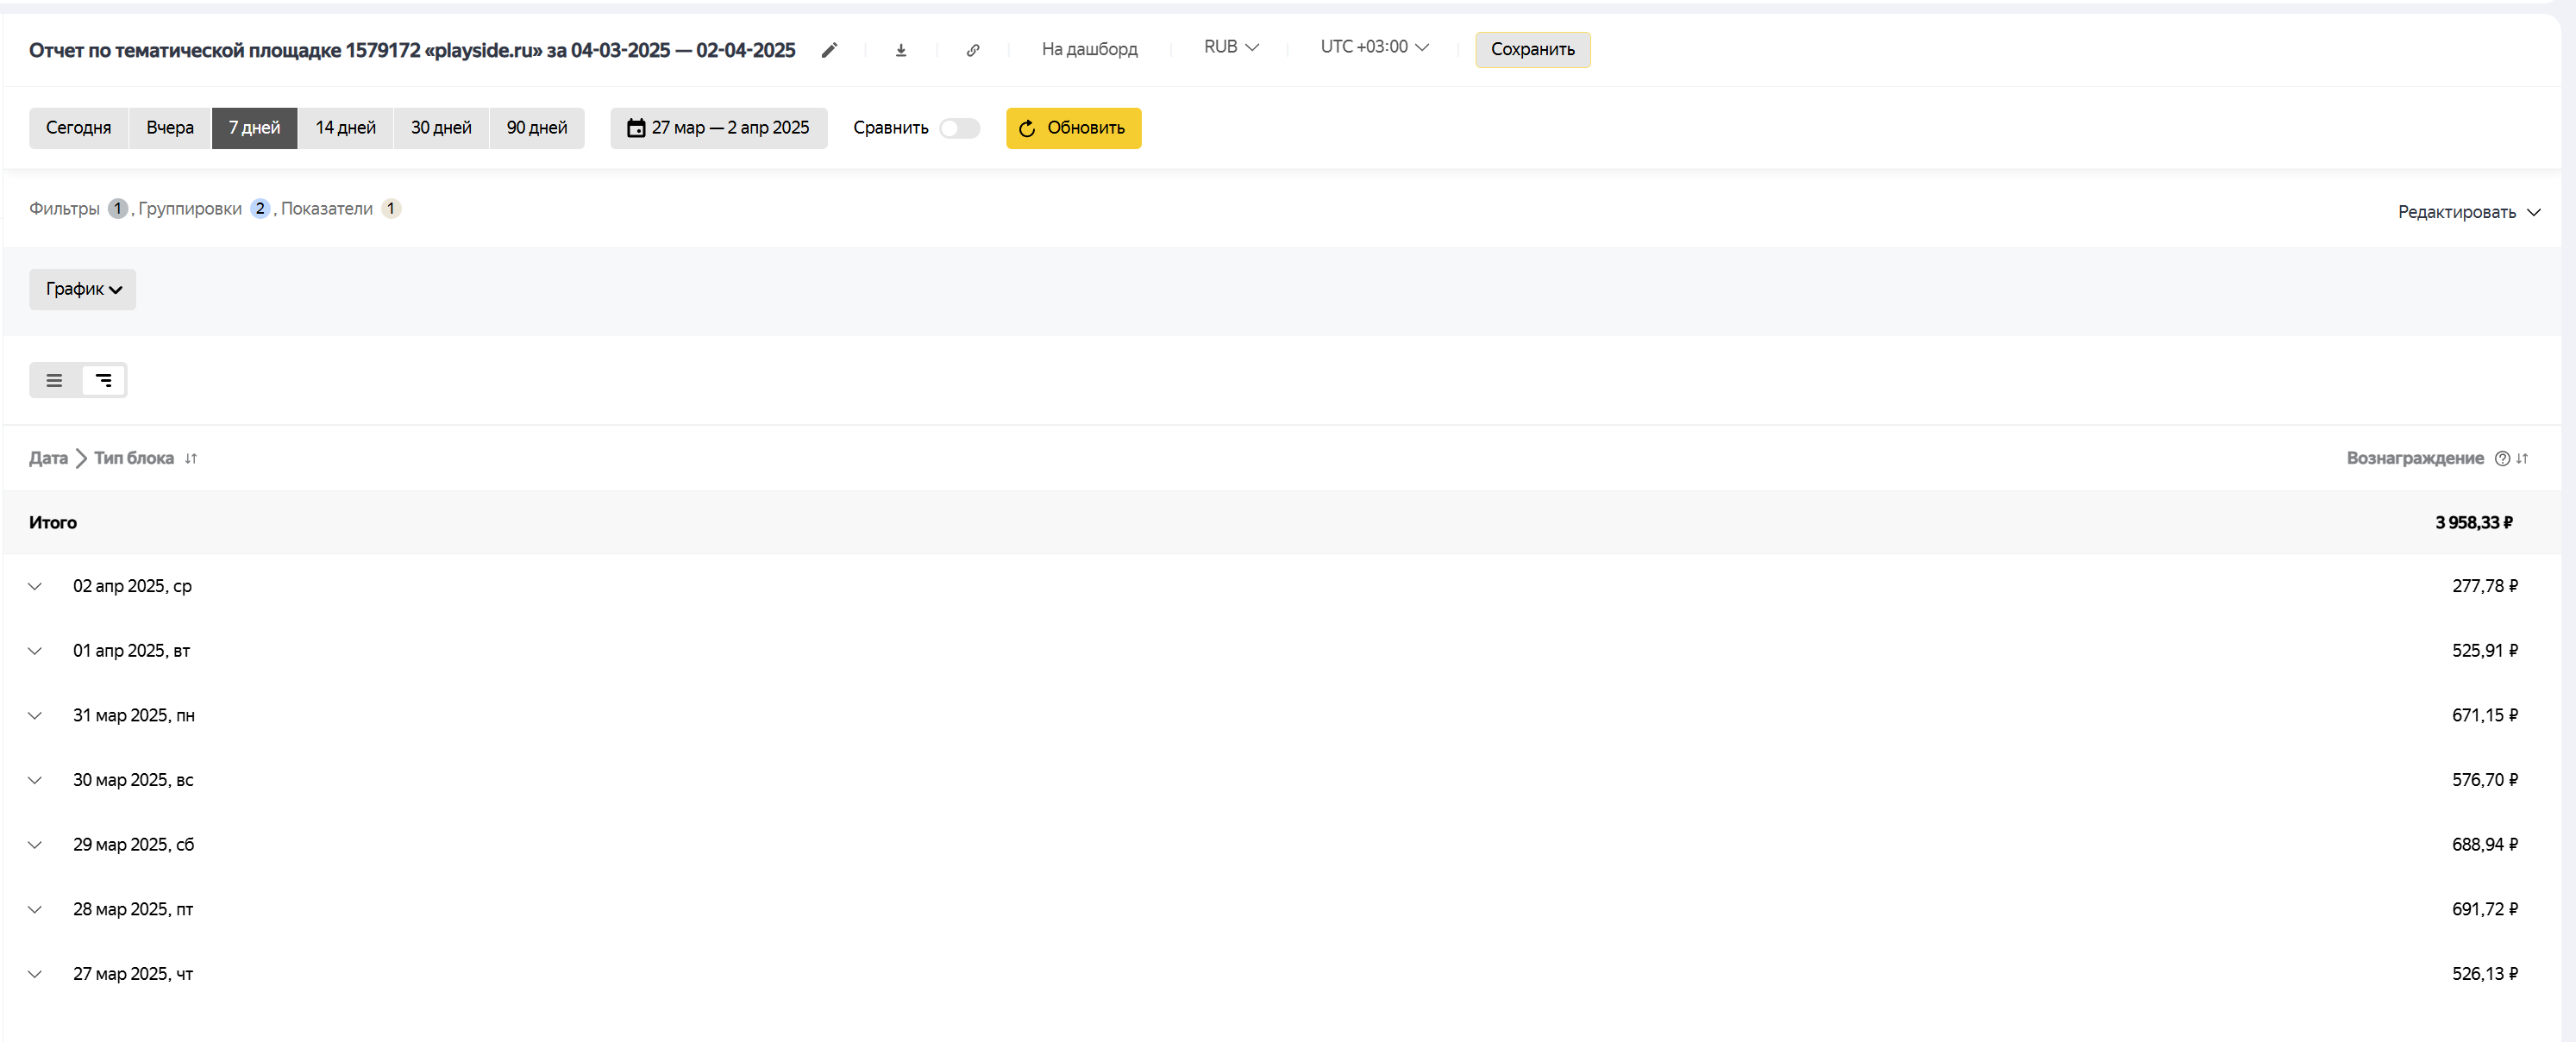Switch to flat list table view
The image size is (2576, 1042).
tap(55, 381)
